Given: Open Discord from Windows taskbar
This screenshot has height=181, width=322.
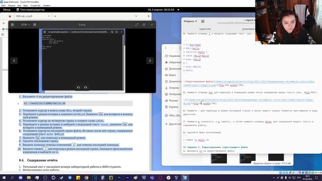Looking at the screenshot, I should 21,177.
